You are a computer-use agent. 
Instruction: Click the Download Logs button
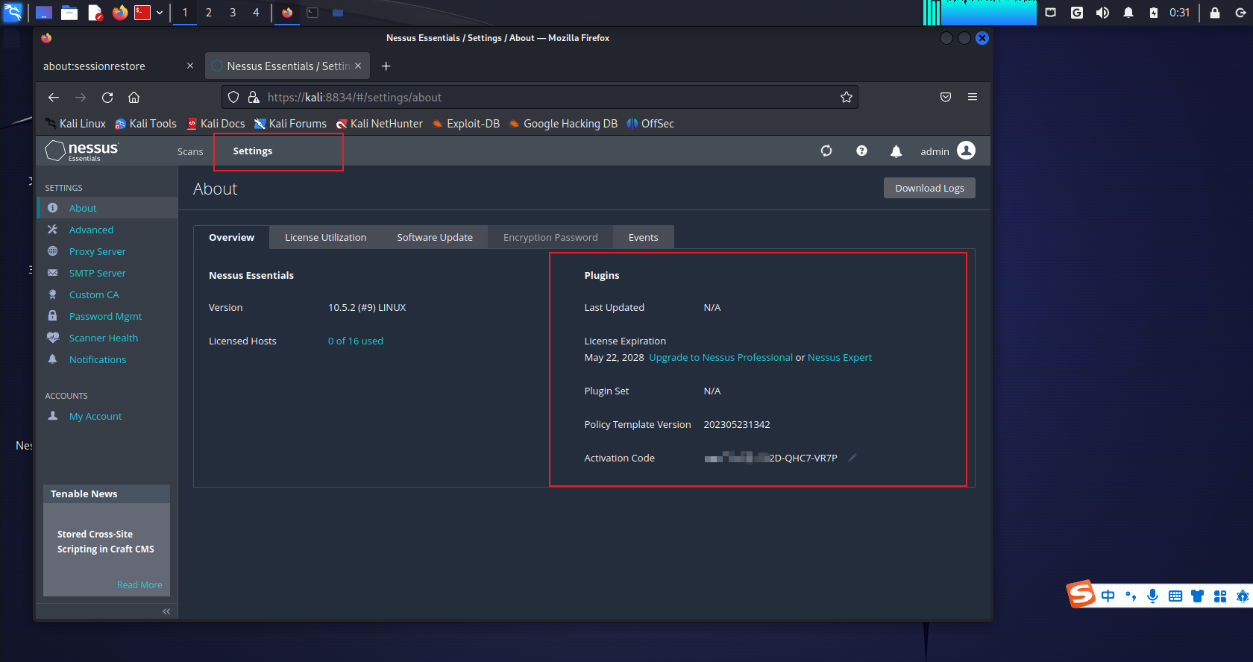click(x=929, y=188)
